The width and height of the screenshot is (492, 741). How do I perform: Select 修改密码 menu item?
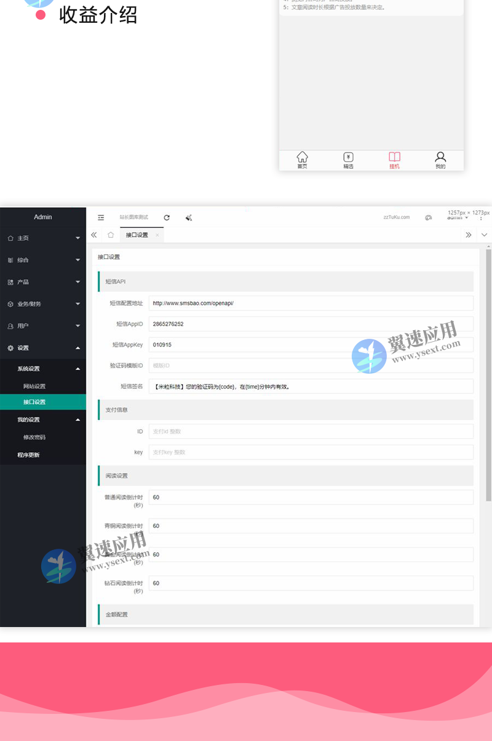[34, 437]
